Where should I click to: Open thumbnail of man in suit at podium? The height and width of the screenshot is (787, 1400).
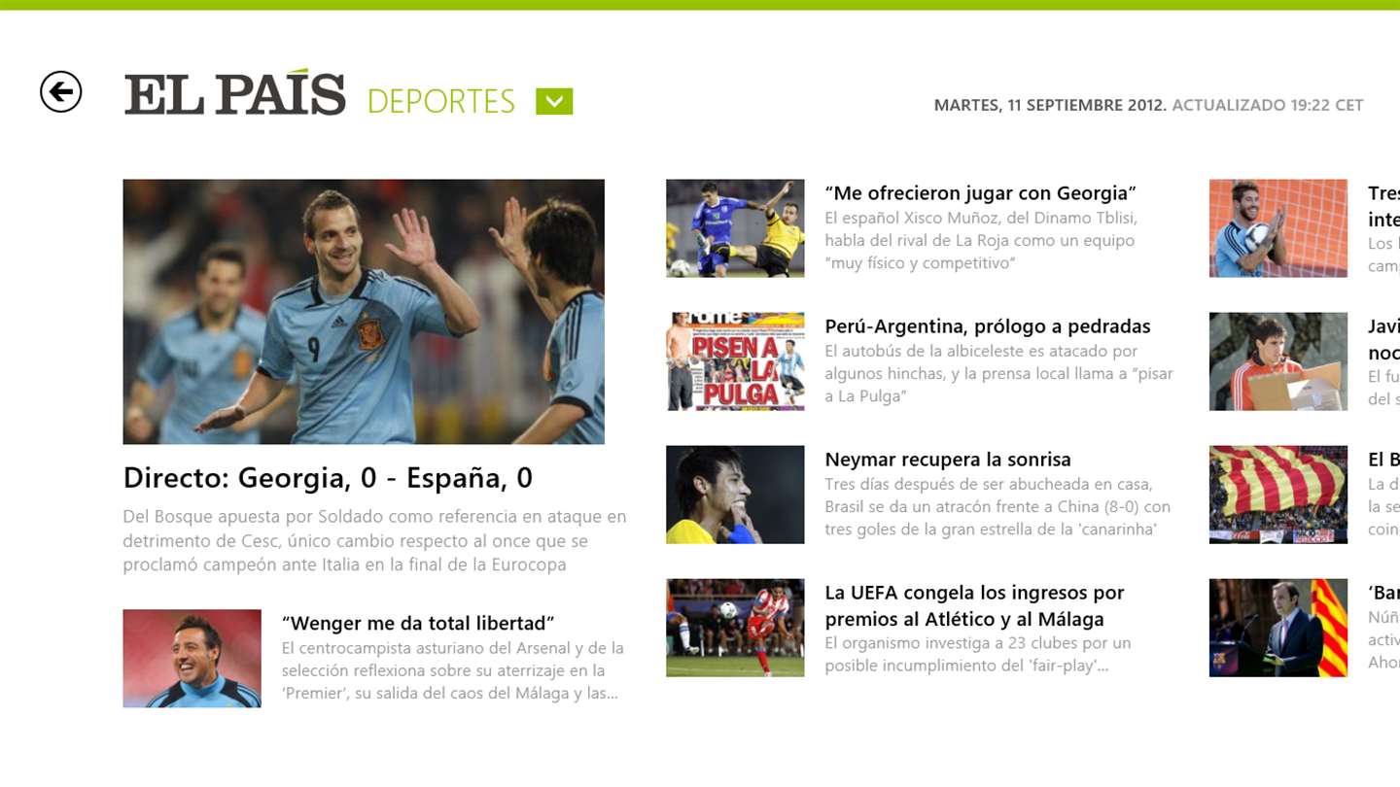pos(1278,628)
